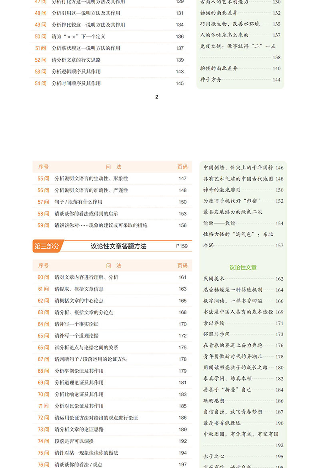316x468 pixels.
Task: Select the article title "素以养绚"
Action: tap(214, 323)
